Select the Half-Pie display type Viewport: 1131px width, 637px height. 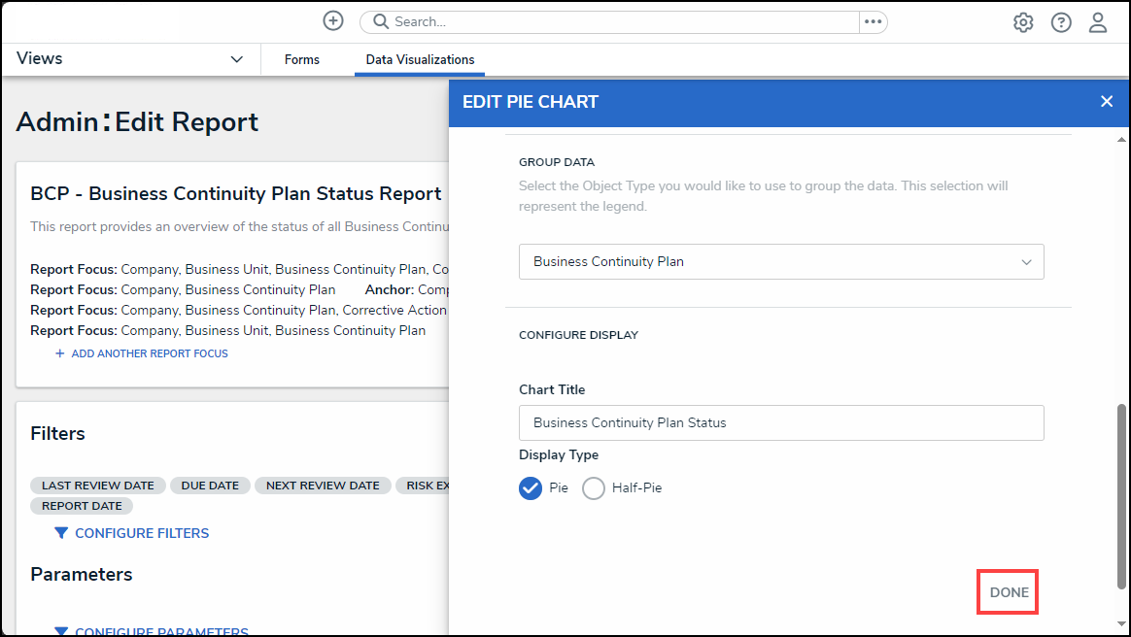594,488
